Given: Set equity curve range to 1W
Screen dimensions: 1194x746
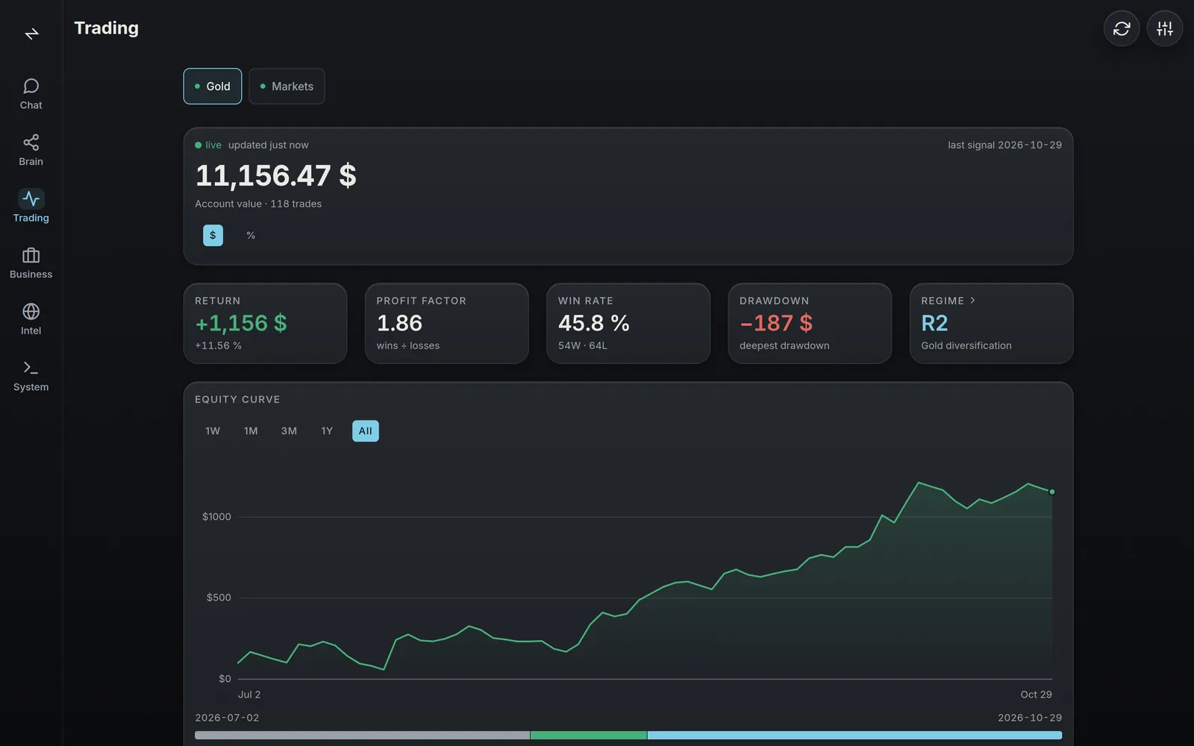Looking at the screenshot, I should click(x=213, y=431).
